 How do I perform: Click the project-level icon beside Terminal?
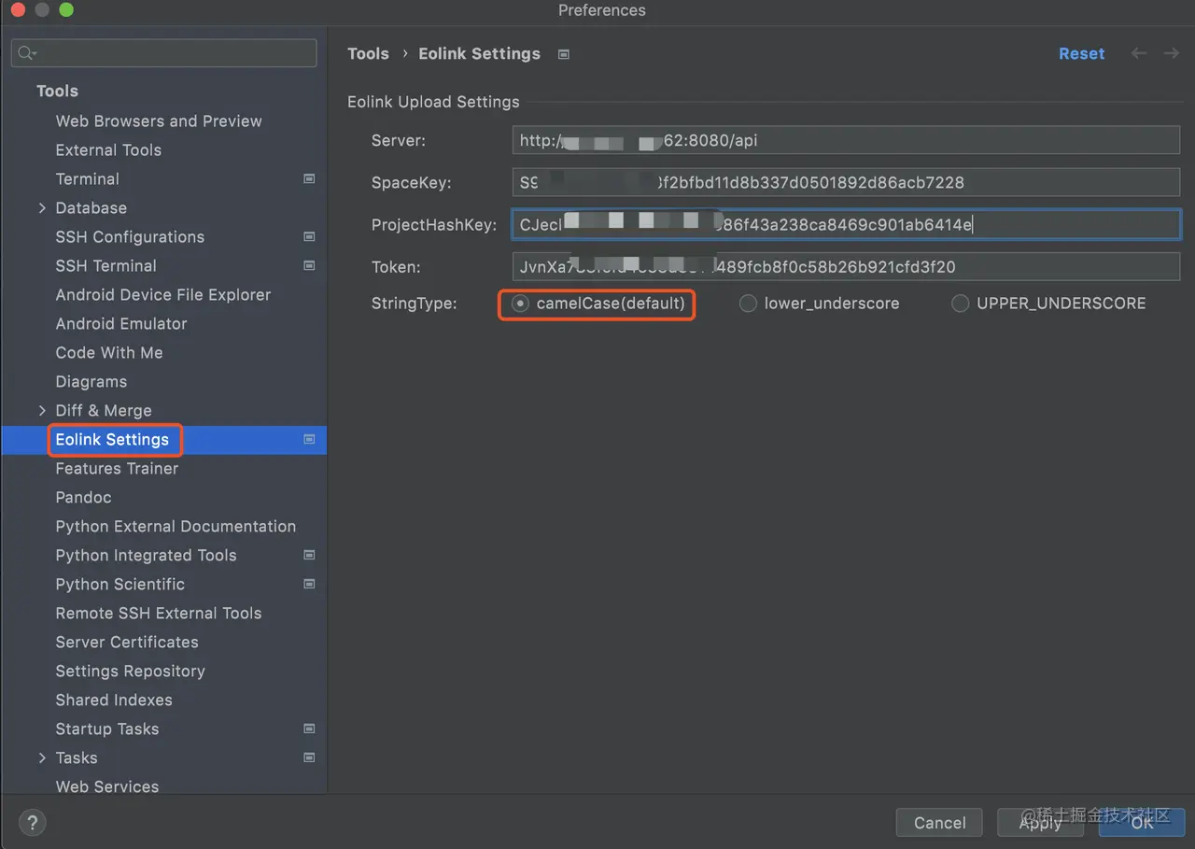coord(309,178)
